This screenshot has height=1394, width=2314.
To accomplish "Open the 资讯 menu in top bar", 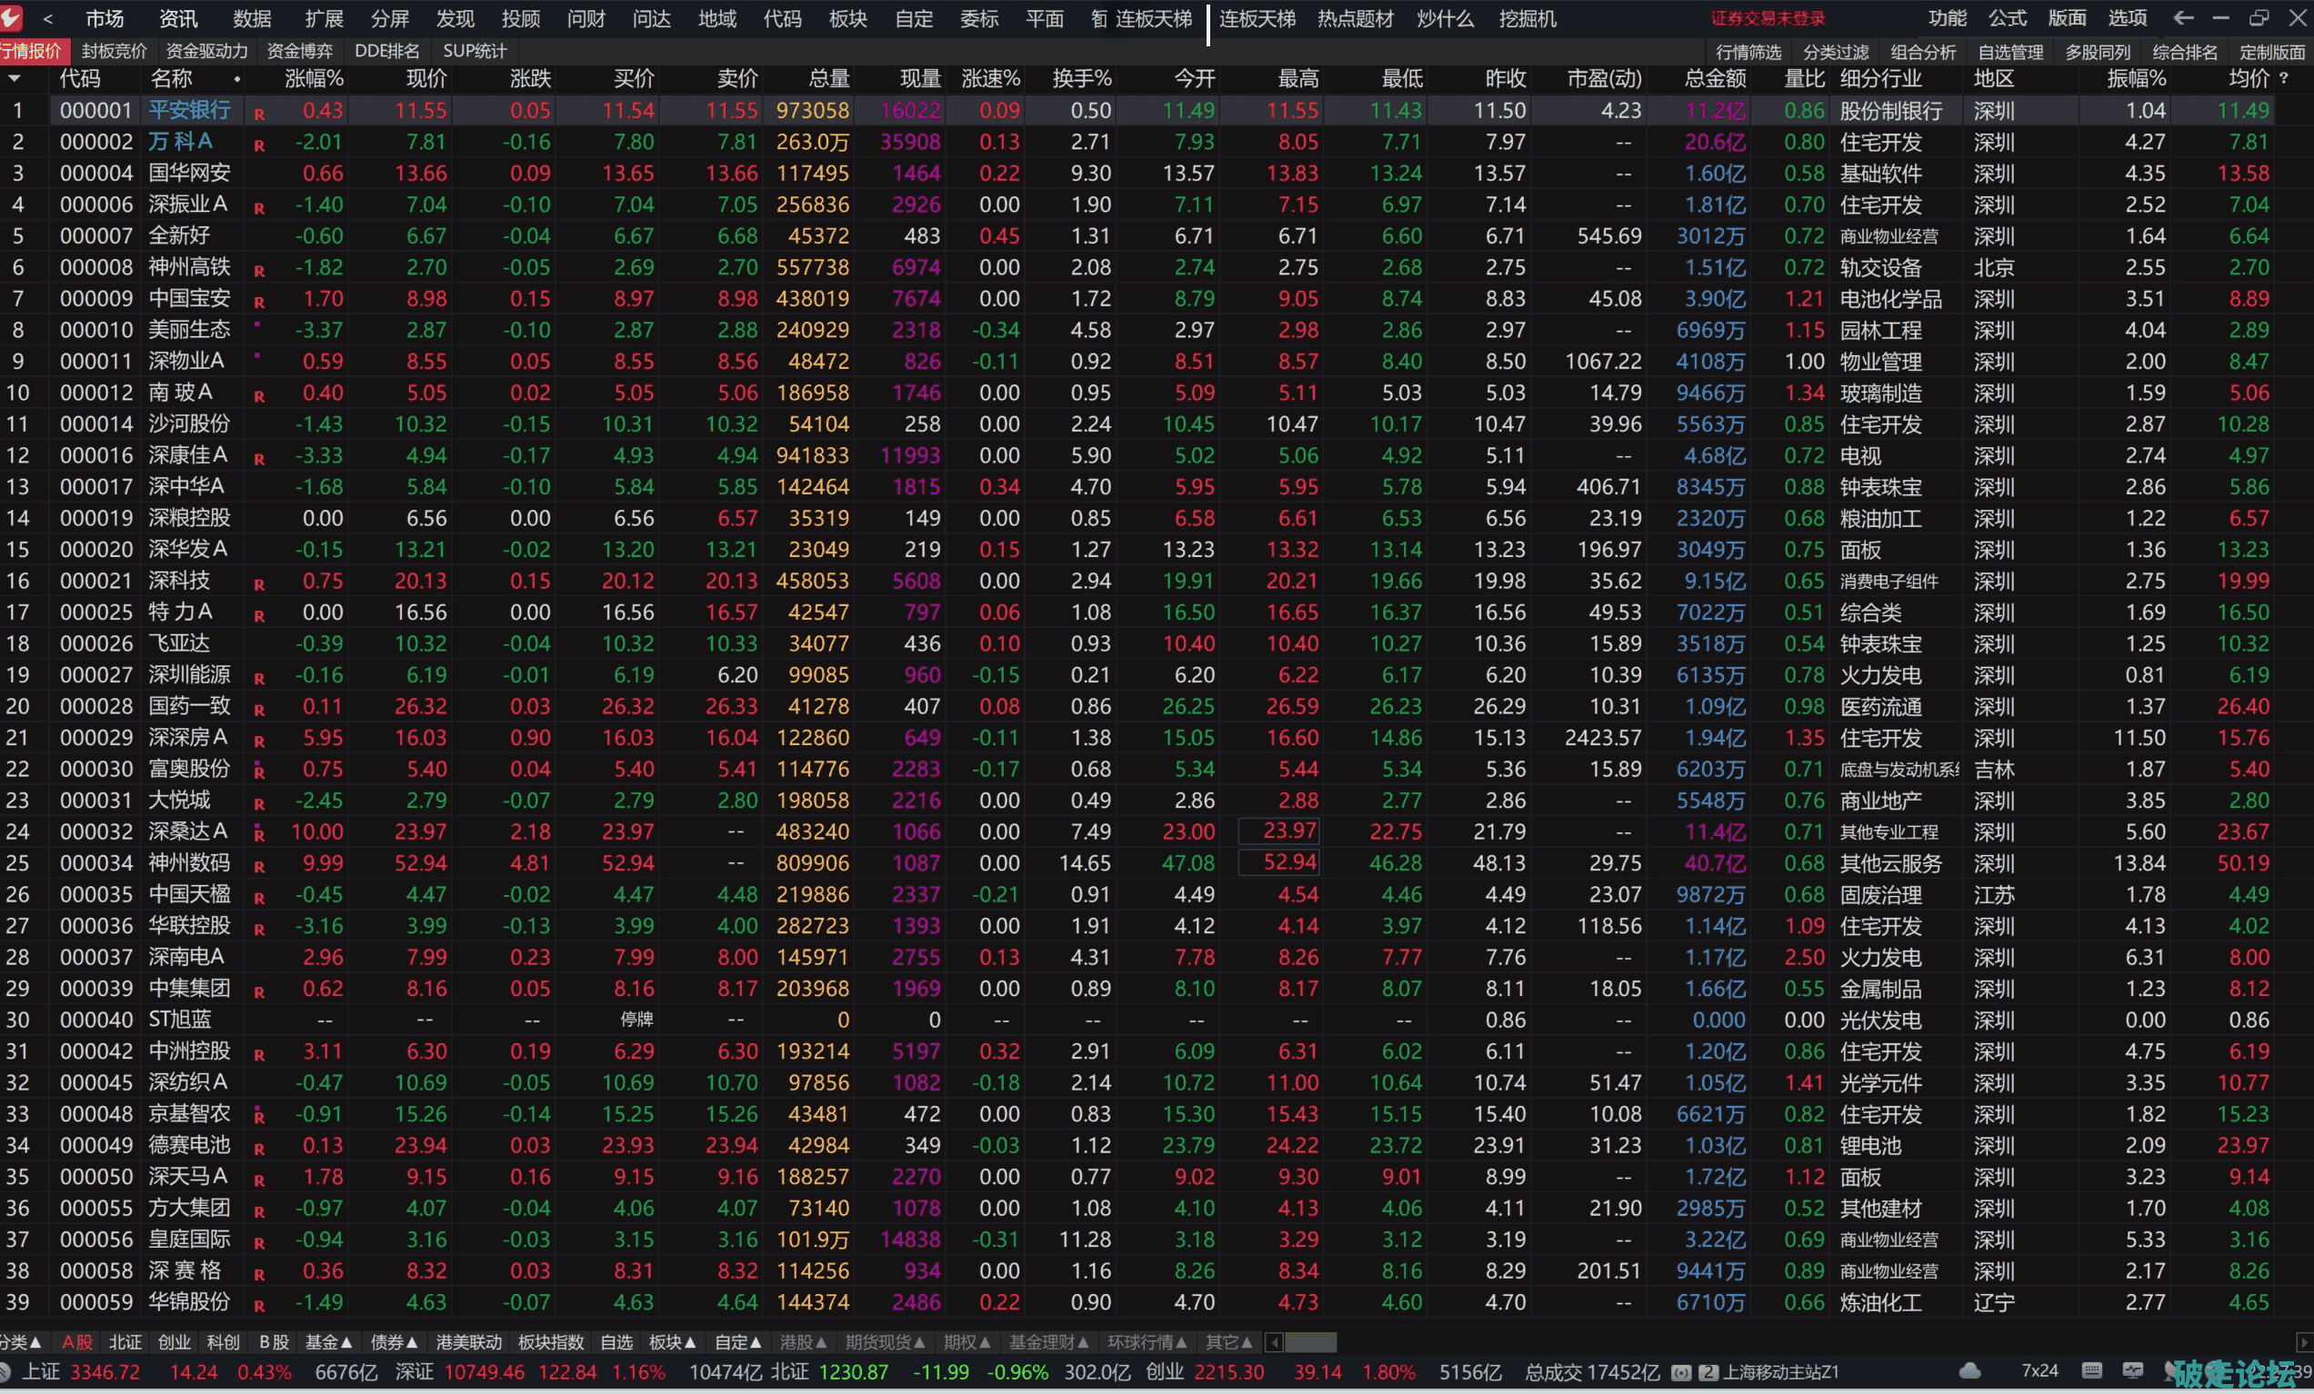I will click(177, 19).
